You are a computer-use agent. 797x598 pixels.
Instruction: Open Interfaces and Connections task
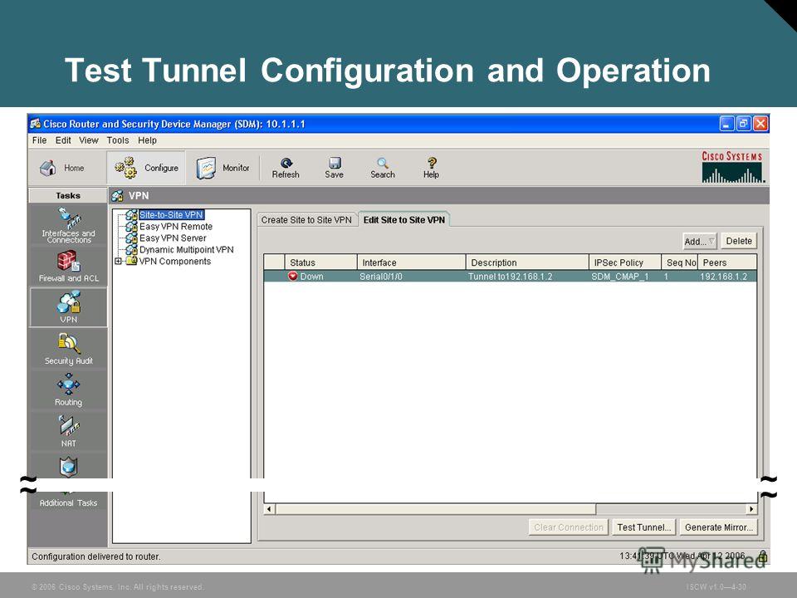68,225
